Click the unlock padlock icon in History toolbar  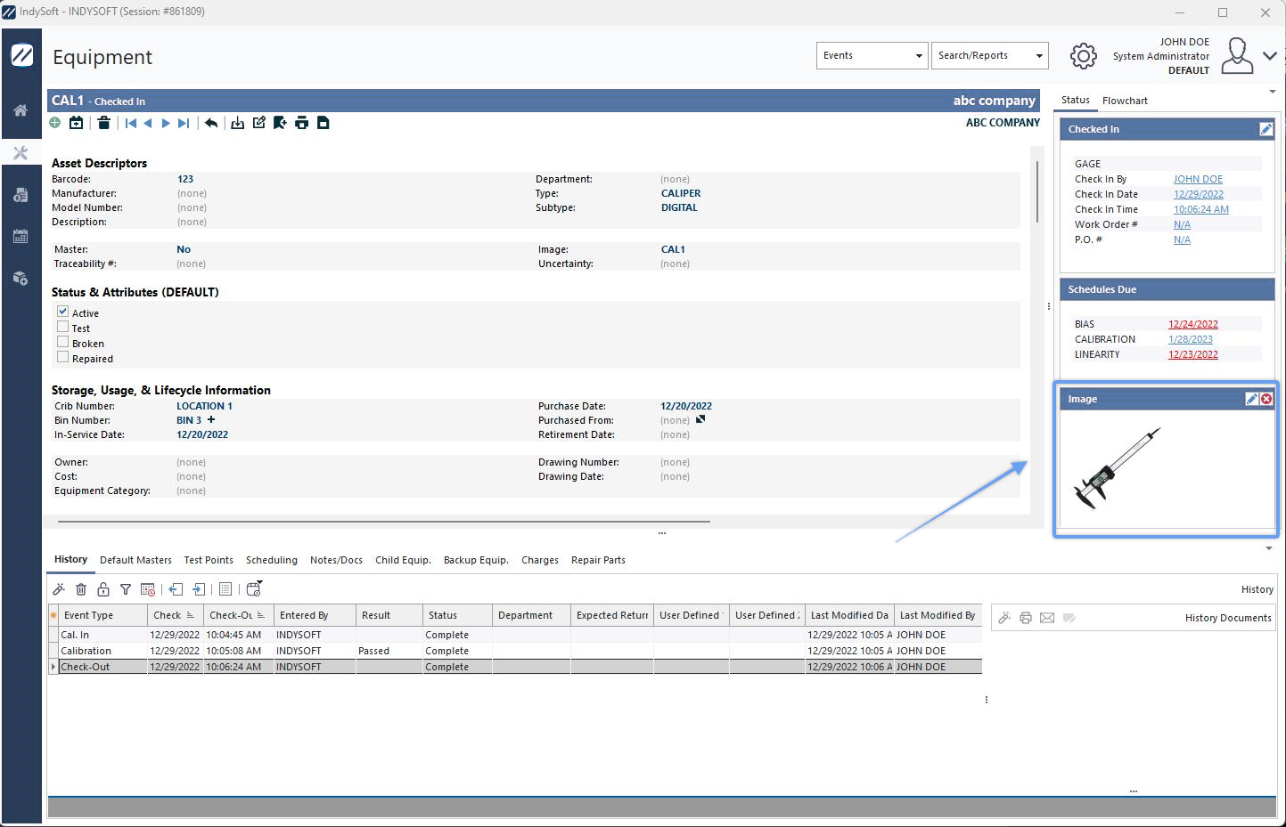(103, 589)
